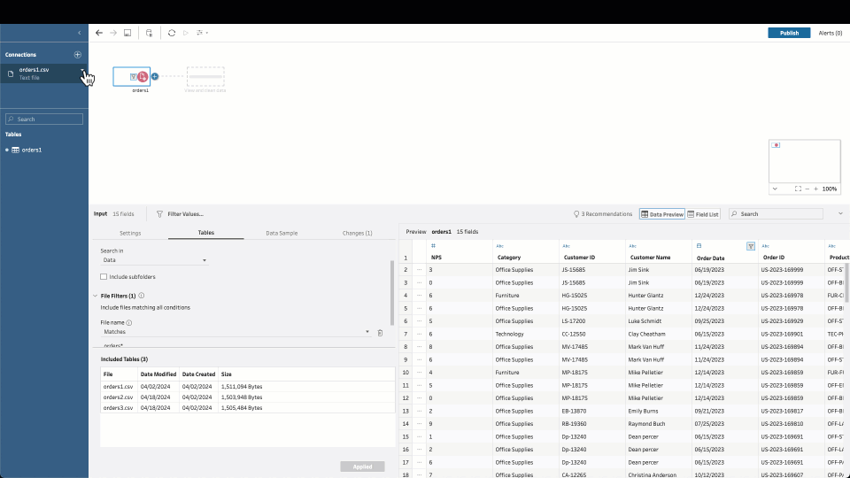Add a new connection with plus icon
This screenshot has width=850, height=478.
pos(78,55)
